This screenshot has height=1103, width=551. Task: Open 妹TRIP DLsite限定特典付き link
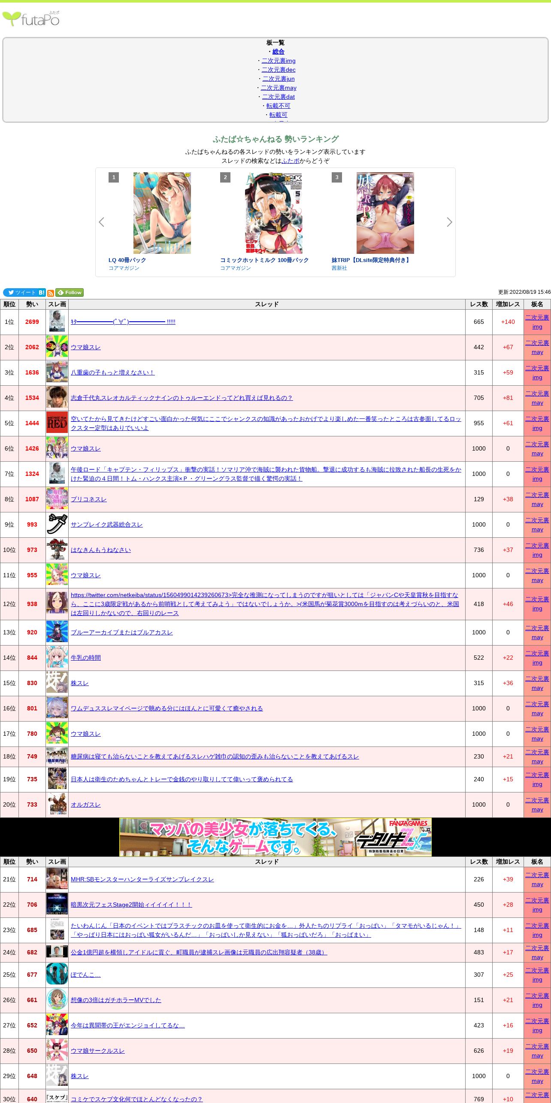371,260
